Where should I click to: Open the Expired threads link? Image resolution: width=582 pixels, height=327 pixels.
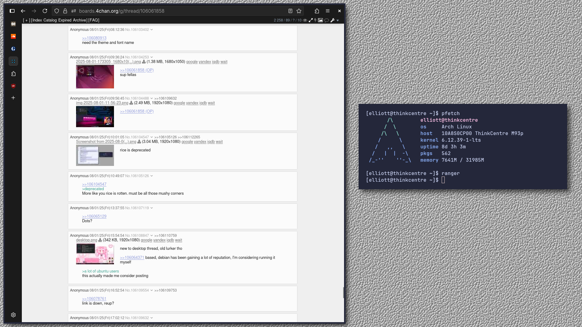[65, 20]
